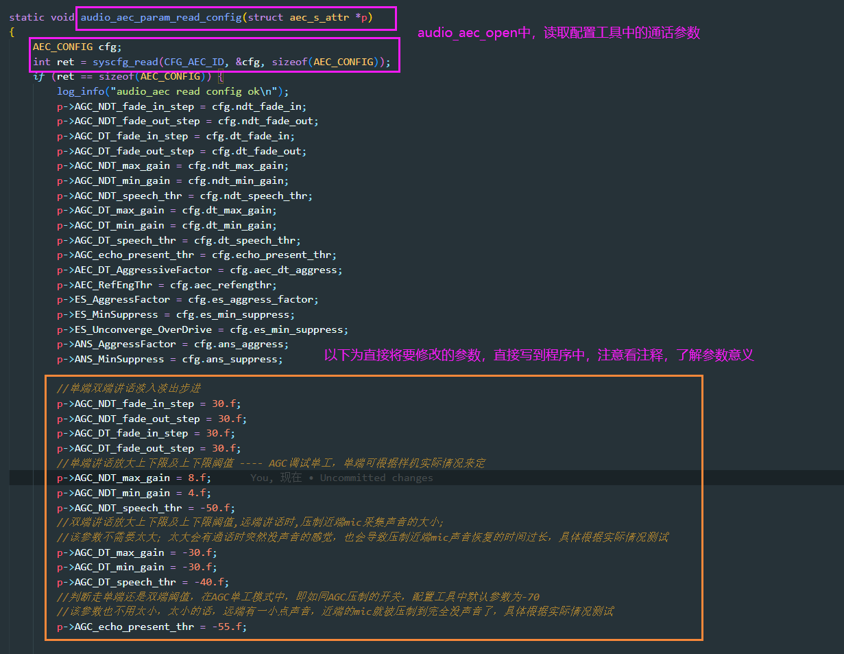
Task: Click the line "AGC_echo_present_thr = -55.f;"
Action: (152, 627)
